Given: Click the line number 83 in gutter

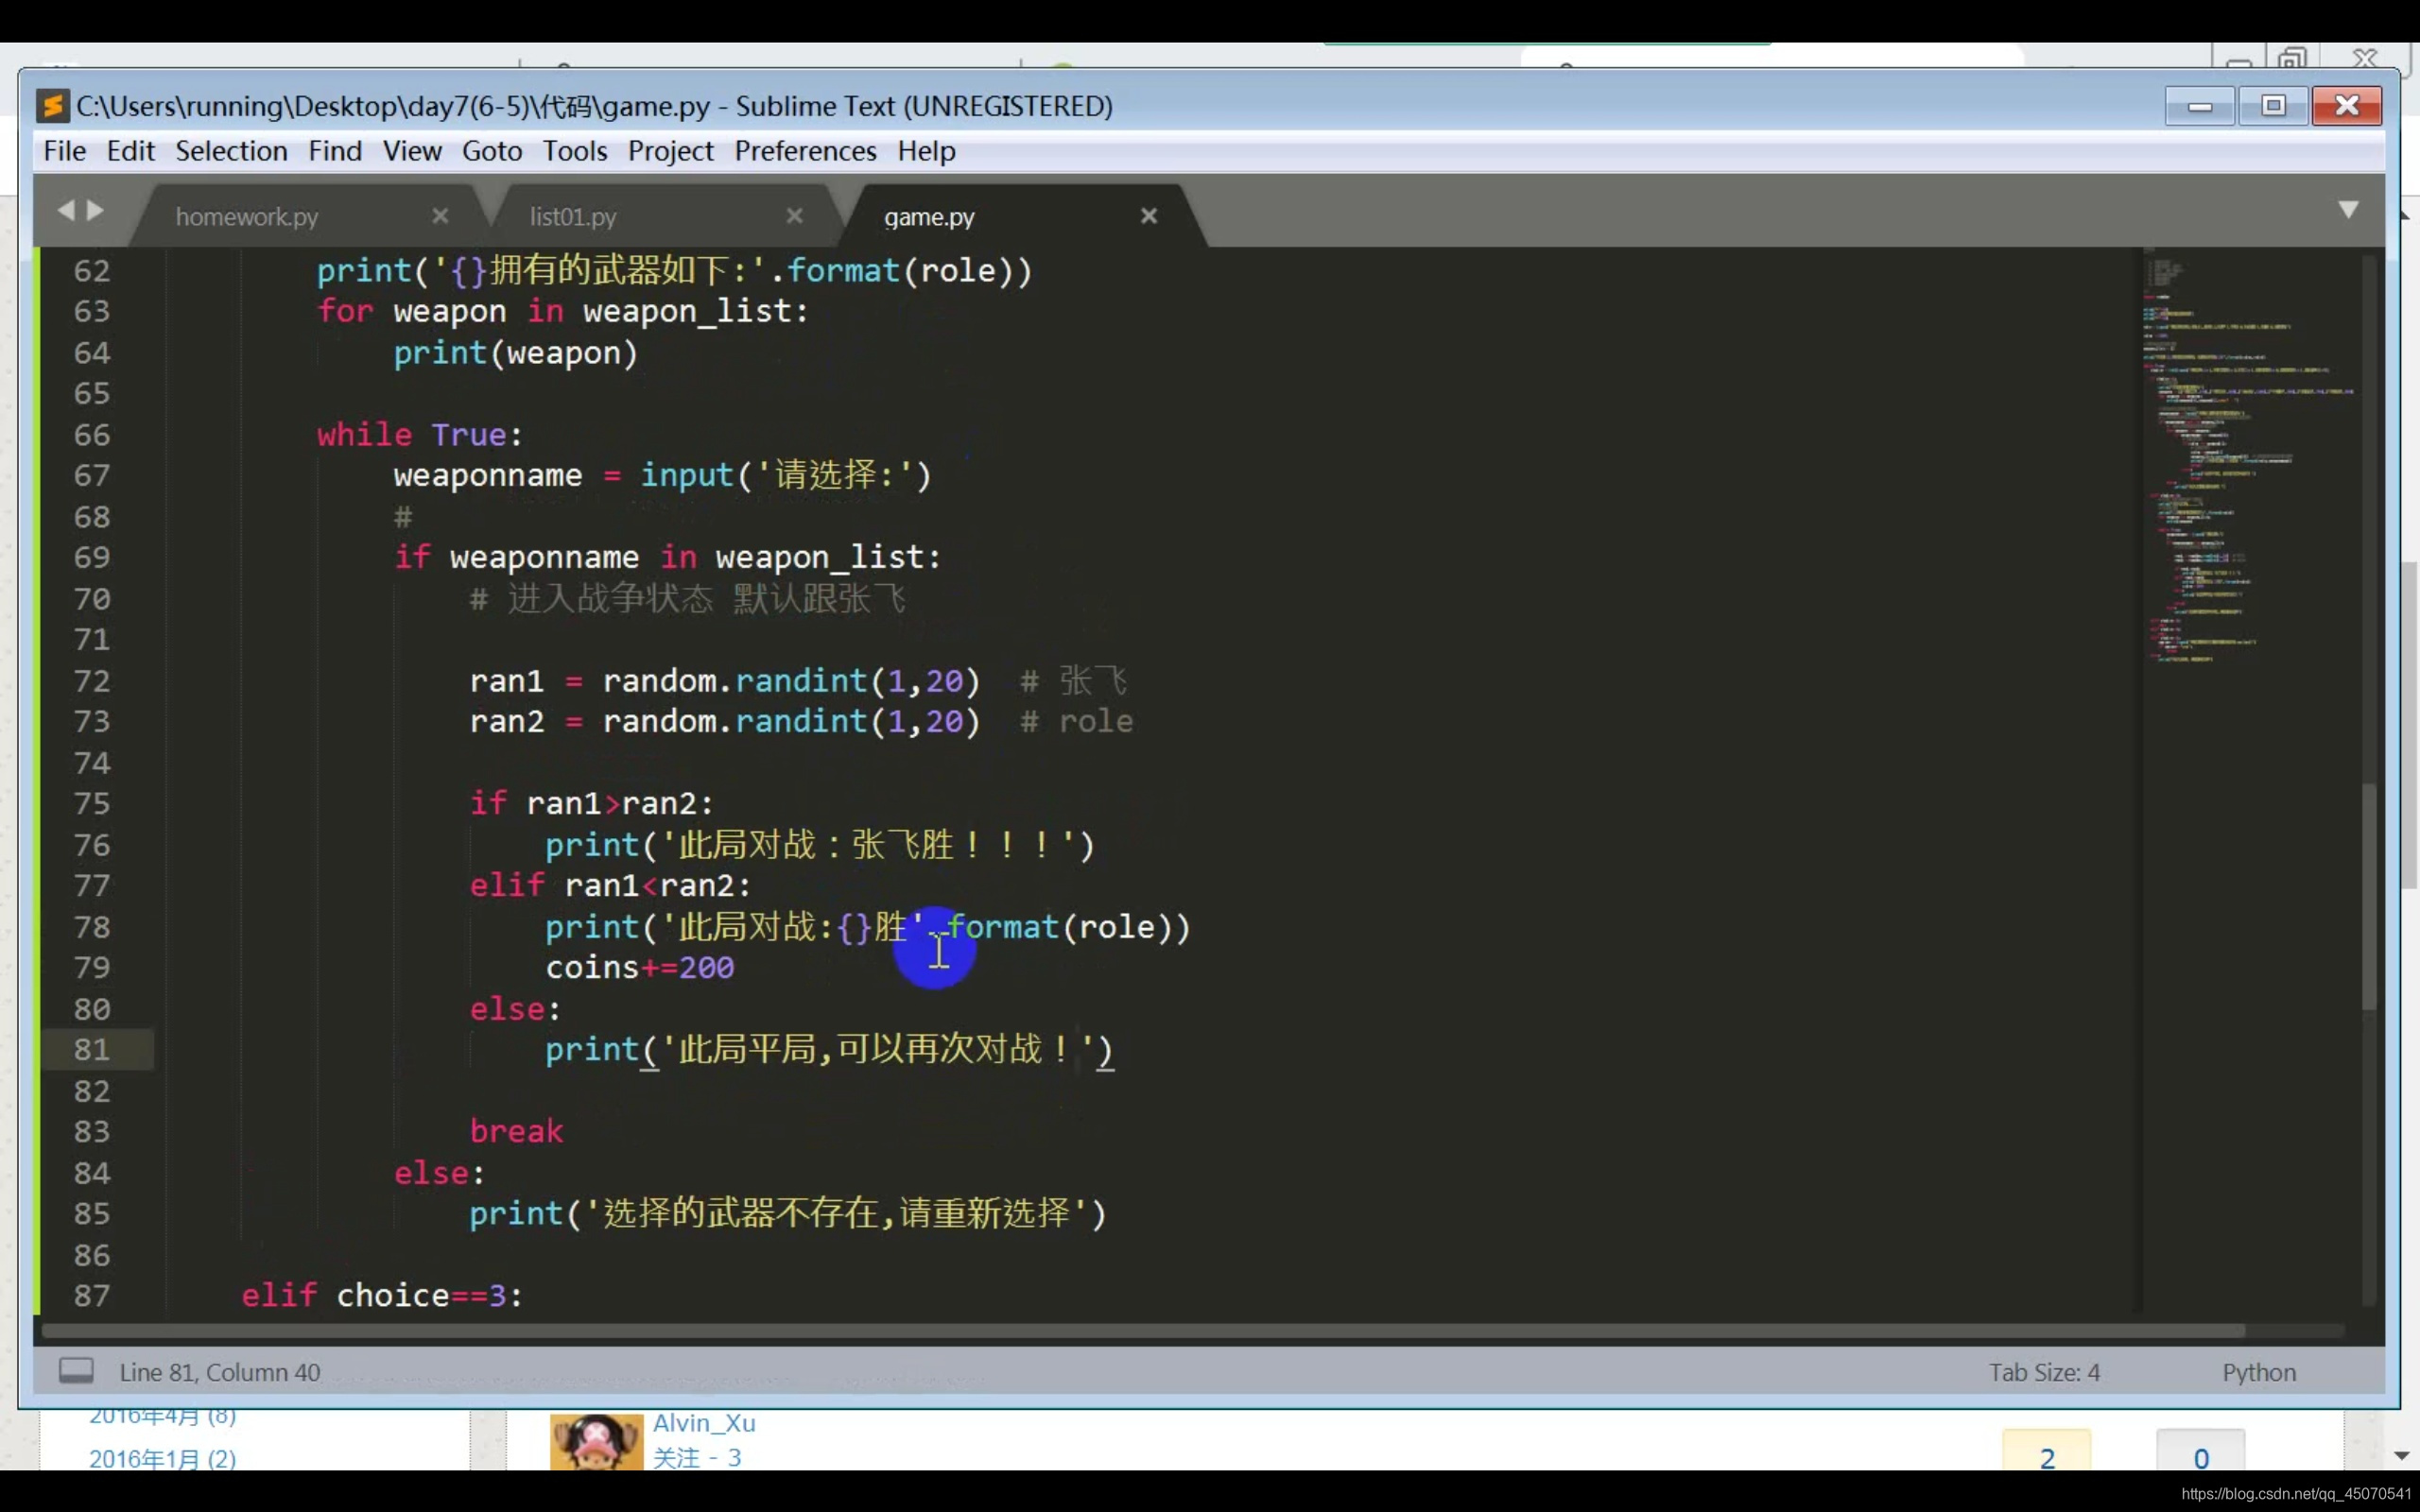Looking at the screenshot, I should coord(91,1131).
